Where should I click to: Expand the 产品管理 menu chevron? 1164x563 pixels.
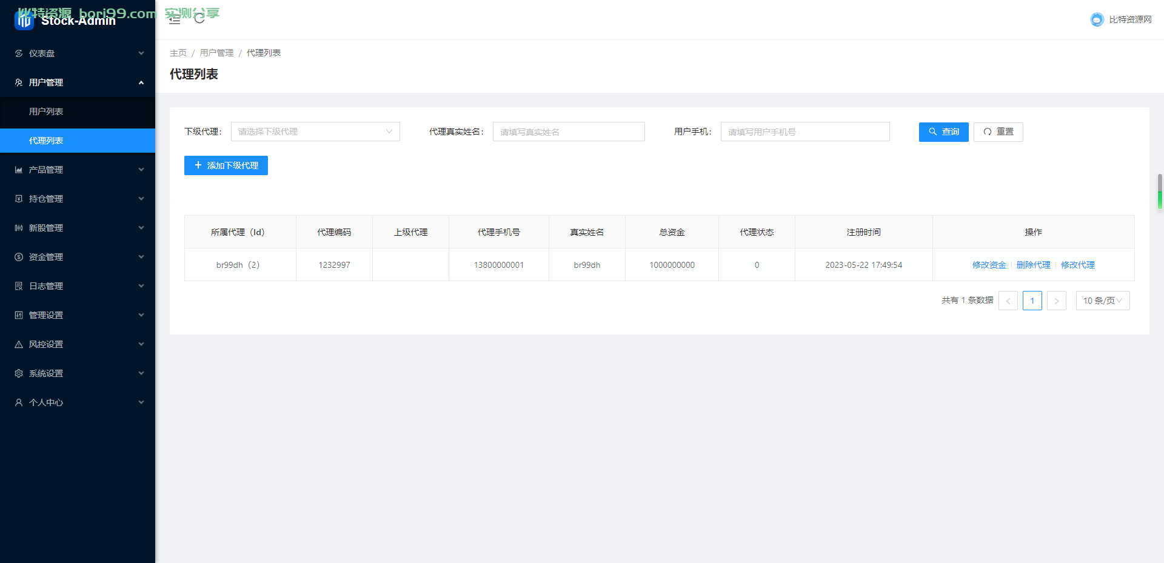click(x=141, y=170)
